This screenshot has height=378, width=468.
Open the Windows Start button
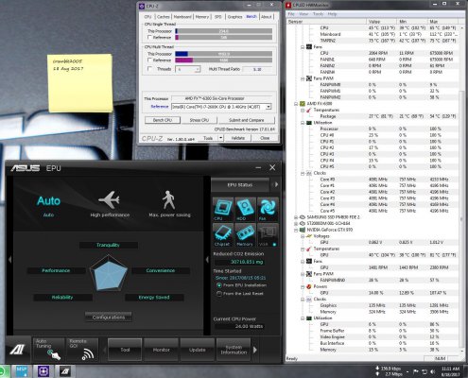point(4,371)
